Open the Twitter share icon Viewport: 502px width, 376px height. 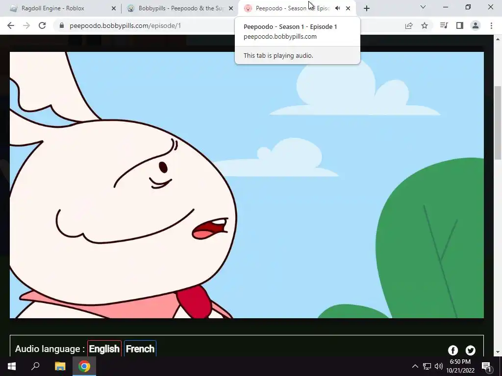pos(471,351)
